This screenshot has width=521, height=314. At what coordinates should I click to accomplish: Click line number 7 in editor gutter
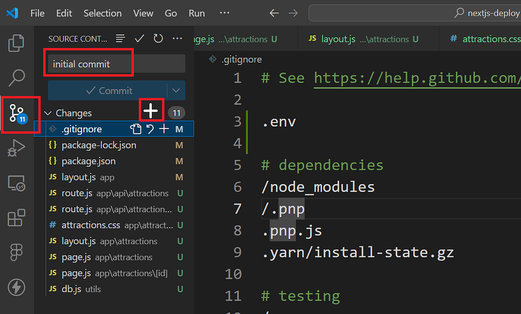(237, 209)
